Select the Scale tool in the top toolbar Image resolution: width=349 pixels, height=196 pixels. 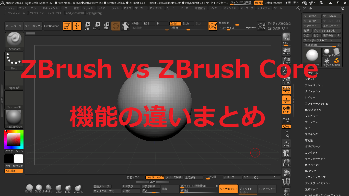click(x=96, y=26)
